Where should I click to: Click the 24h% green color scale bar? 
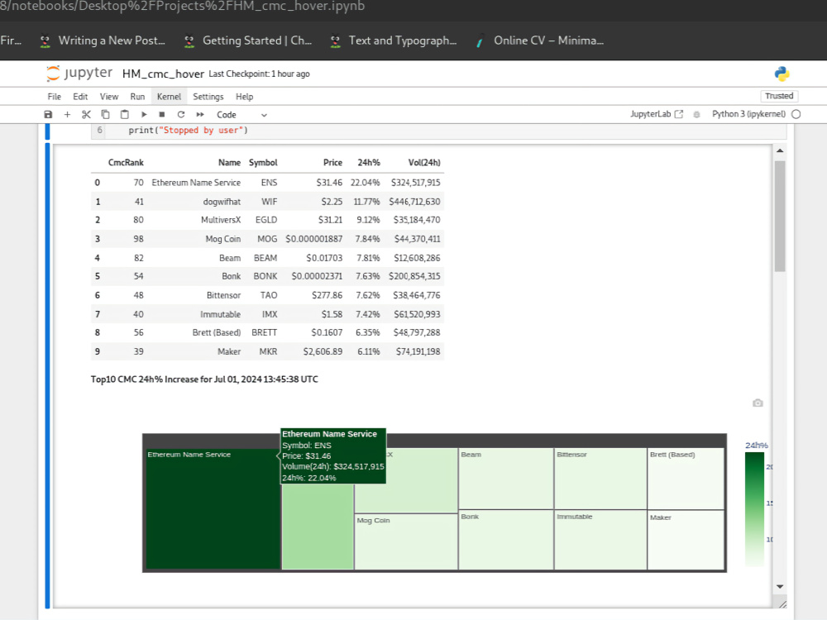[x=754, y=508]
